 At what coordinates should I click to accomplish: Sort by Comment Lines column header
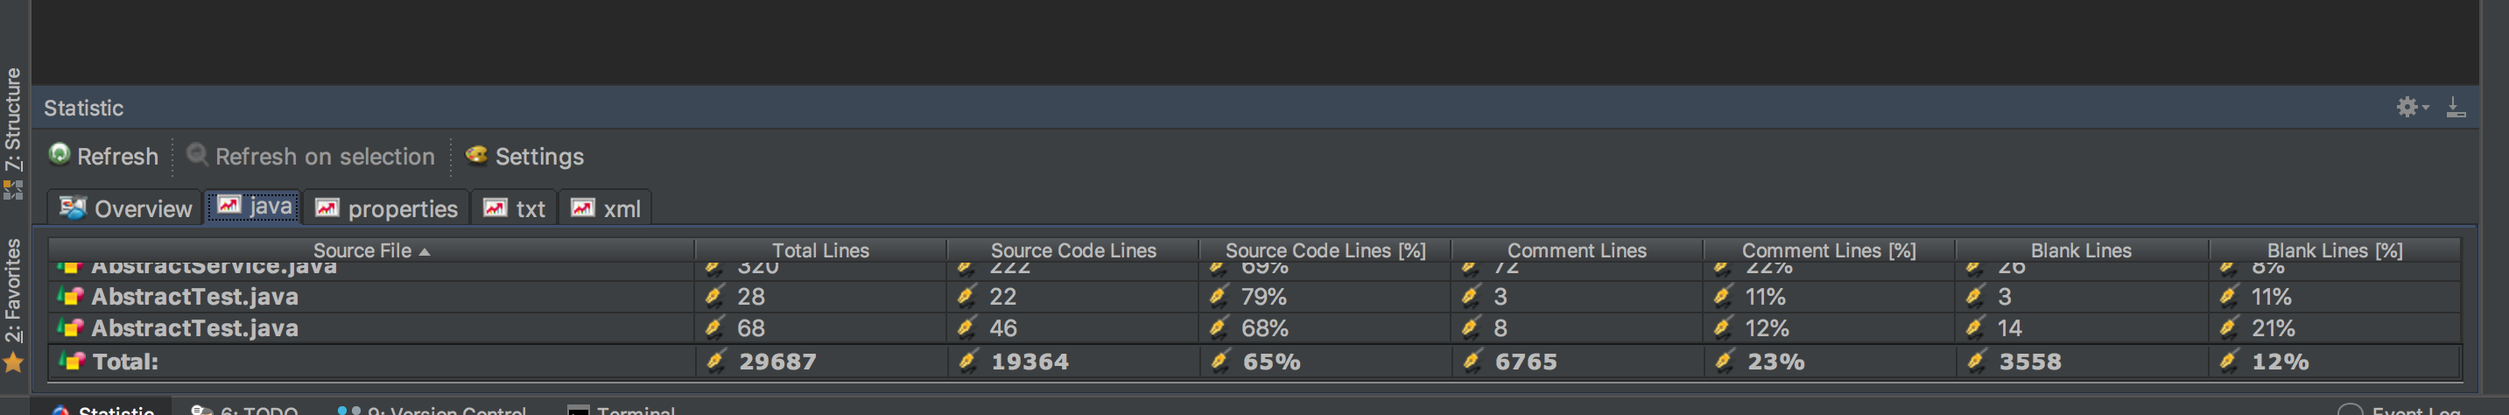(x=1576, y=250)
